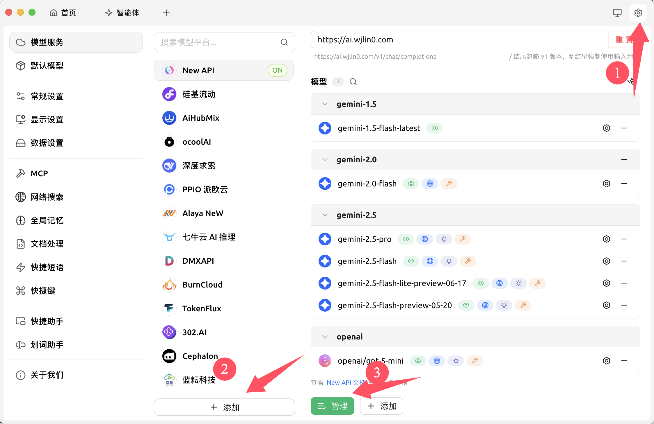The width and height of the screenshot is (654, 424).
Task: Open MCP settings
Action: (x=76, y=173)
